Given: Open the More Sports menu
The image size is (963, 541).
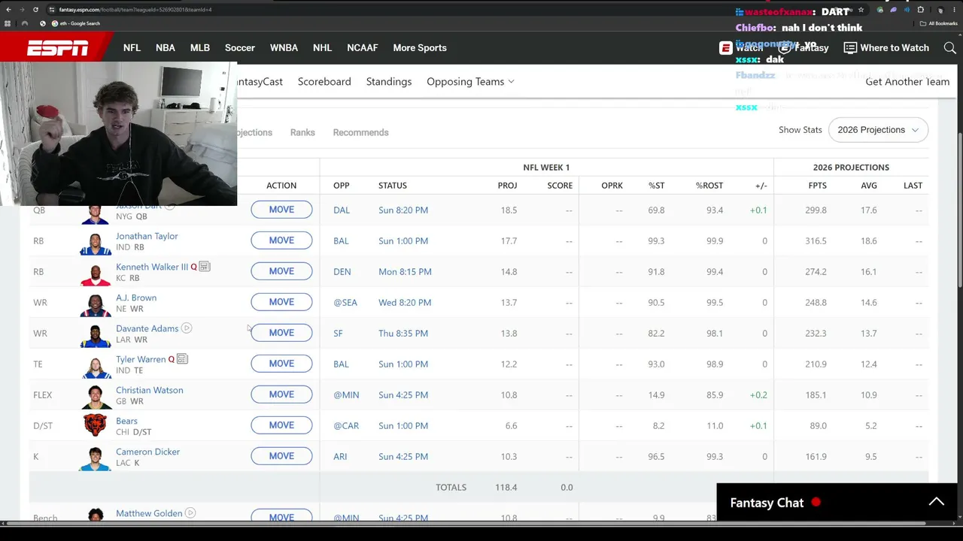Looking at the screenshot, I should point(420,48).
